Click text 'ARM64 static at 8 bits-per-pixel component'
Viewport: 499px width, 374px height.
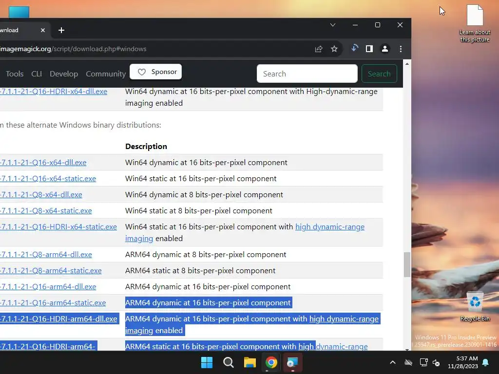[x=200, y=271]
